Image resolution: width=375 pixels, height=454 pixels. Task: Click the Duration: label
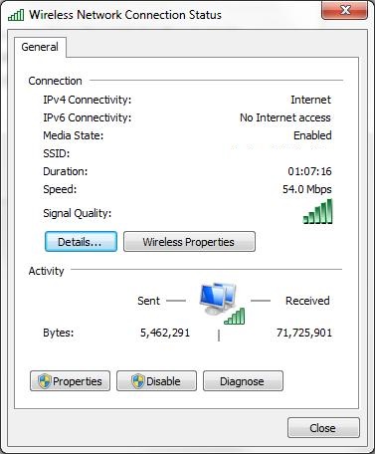[66, 171]
